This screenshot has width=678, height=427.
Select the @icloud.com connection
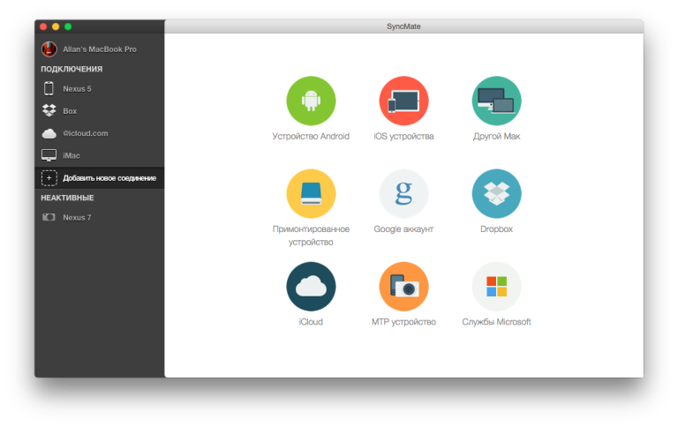pos(100,133)
